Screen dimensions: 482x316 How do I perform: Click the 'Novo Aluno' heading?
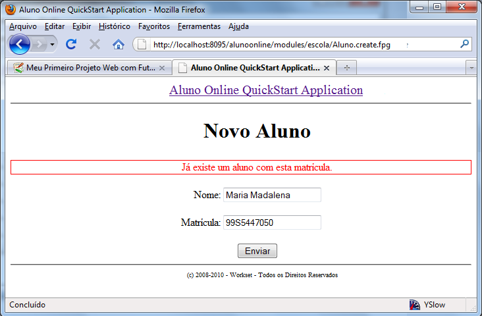(x=257, y=131)
